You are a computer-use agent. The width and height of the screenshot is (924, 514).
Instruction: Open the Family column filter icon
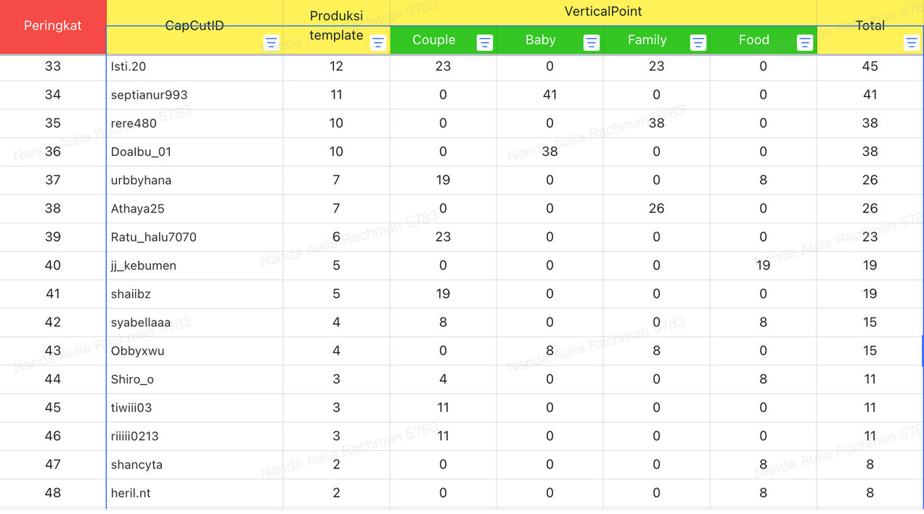pos(698,43)
